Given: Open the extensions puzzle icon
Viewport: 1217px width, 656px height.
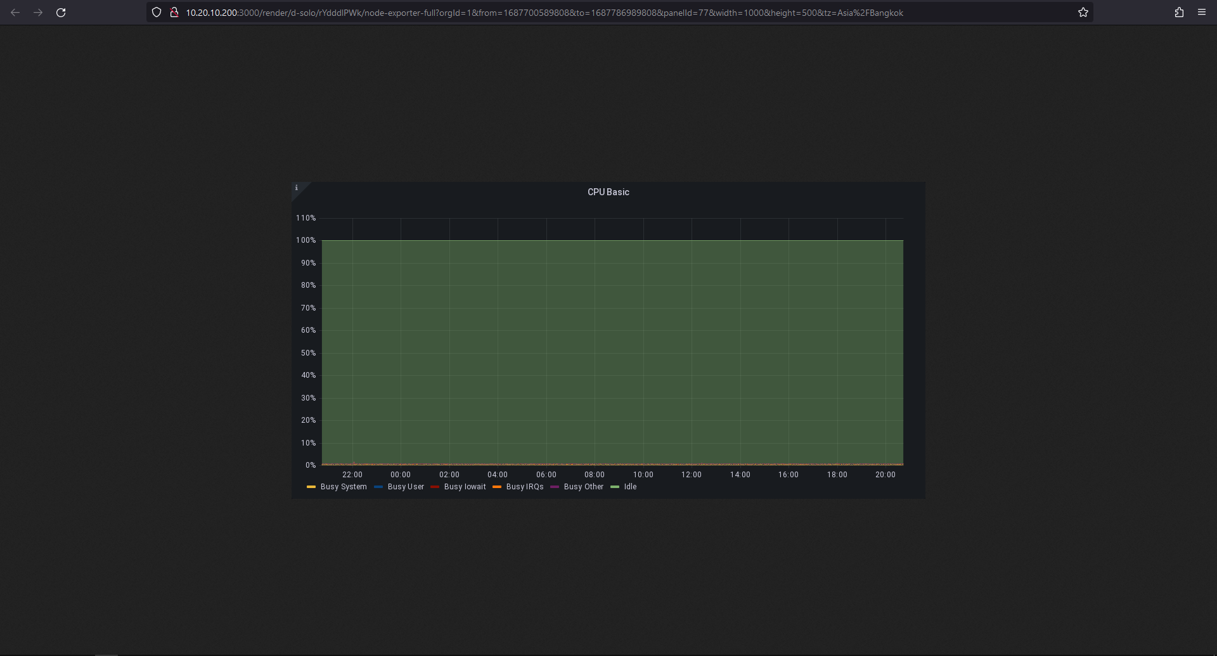Looking at the screenshot, I should tap(1179, 13).
